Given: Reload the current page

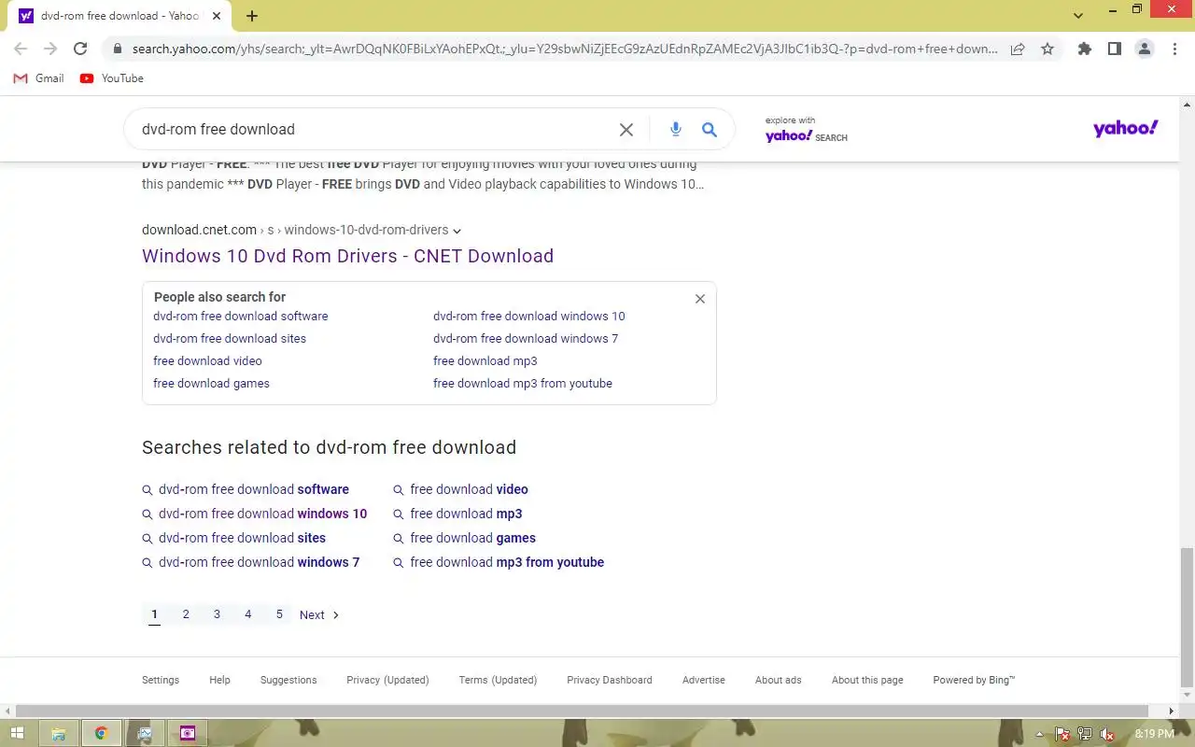Looking at the screenshot, I should pos(80,49).
